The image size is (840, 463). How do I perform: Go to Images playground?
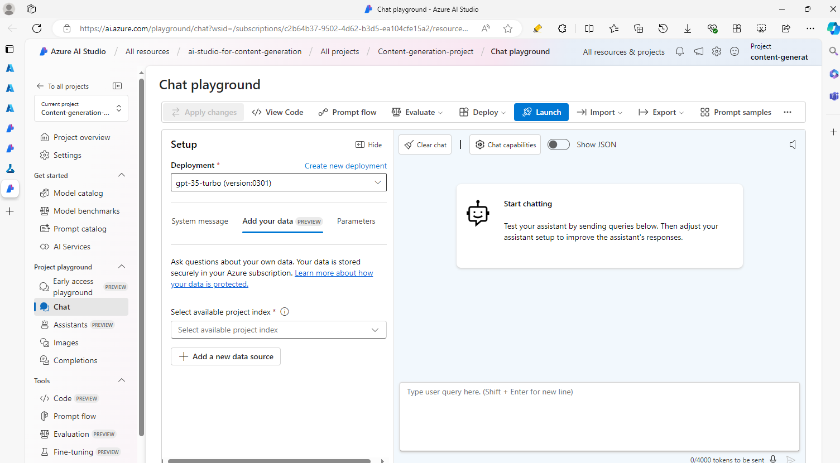coord(66,343)
